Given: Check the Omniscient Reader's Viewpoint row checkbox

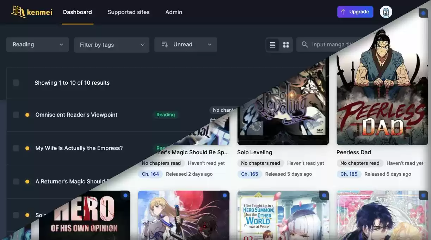Looking at the screenshot, I should pos(16,115).
